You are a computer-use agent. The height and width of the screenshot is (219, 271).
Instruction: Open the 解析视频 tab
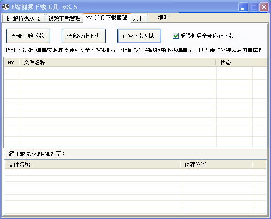tap(23, 18)
